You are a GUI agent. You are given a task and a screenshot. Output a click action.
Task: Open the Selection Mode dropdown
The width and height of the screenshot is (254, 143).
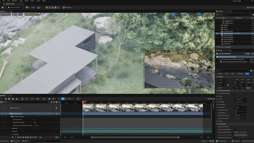[x=14, y=7]
